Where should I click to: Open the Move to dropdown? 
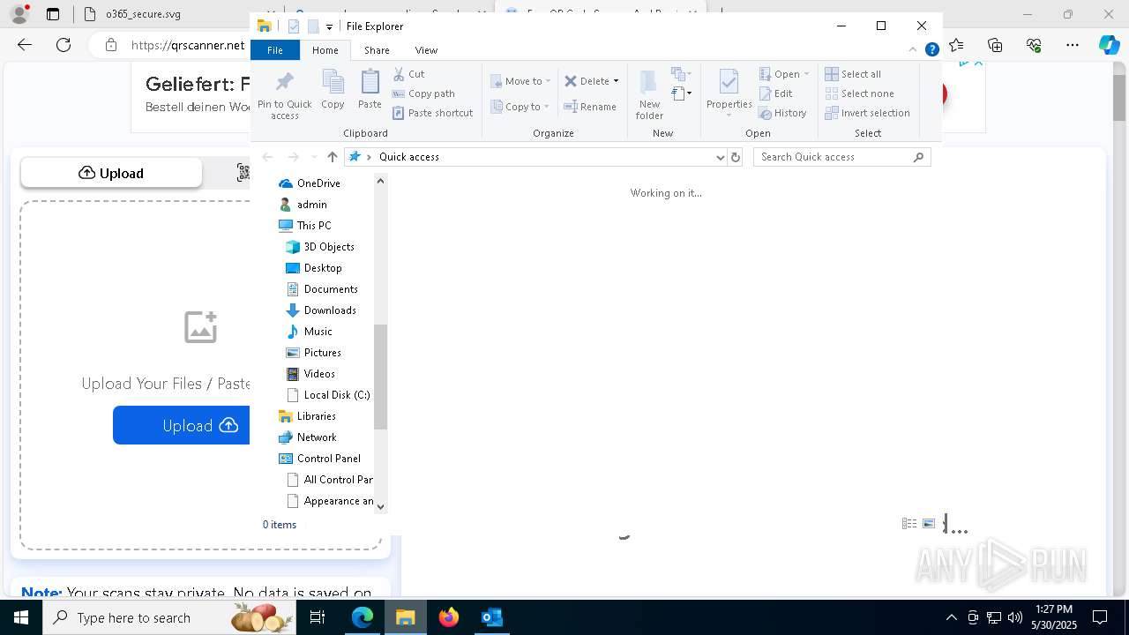coord(520,81)
